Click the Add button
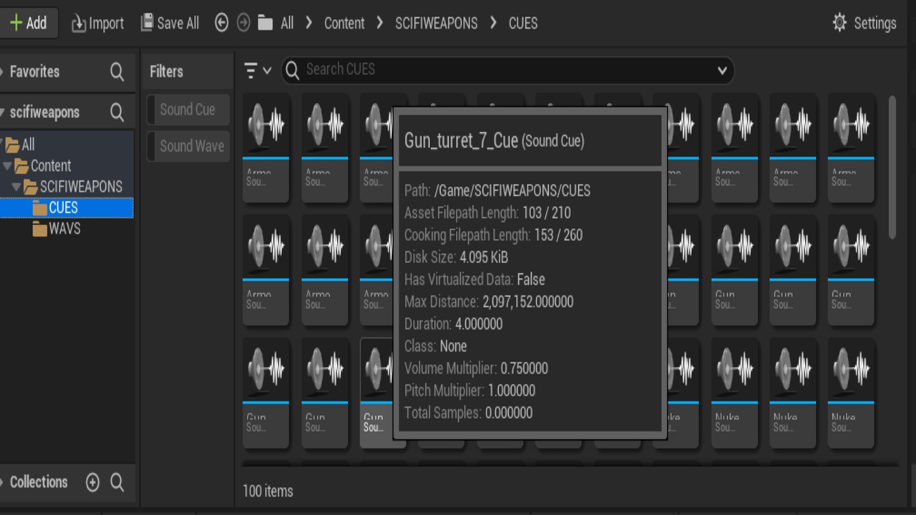This screenshot has height=515, width=916. point(28,23)
